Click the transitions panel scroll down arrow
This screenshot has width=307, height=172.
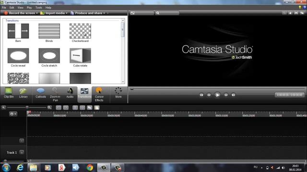[123, 82]
